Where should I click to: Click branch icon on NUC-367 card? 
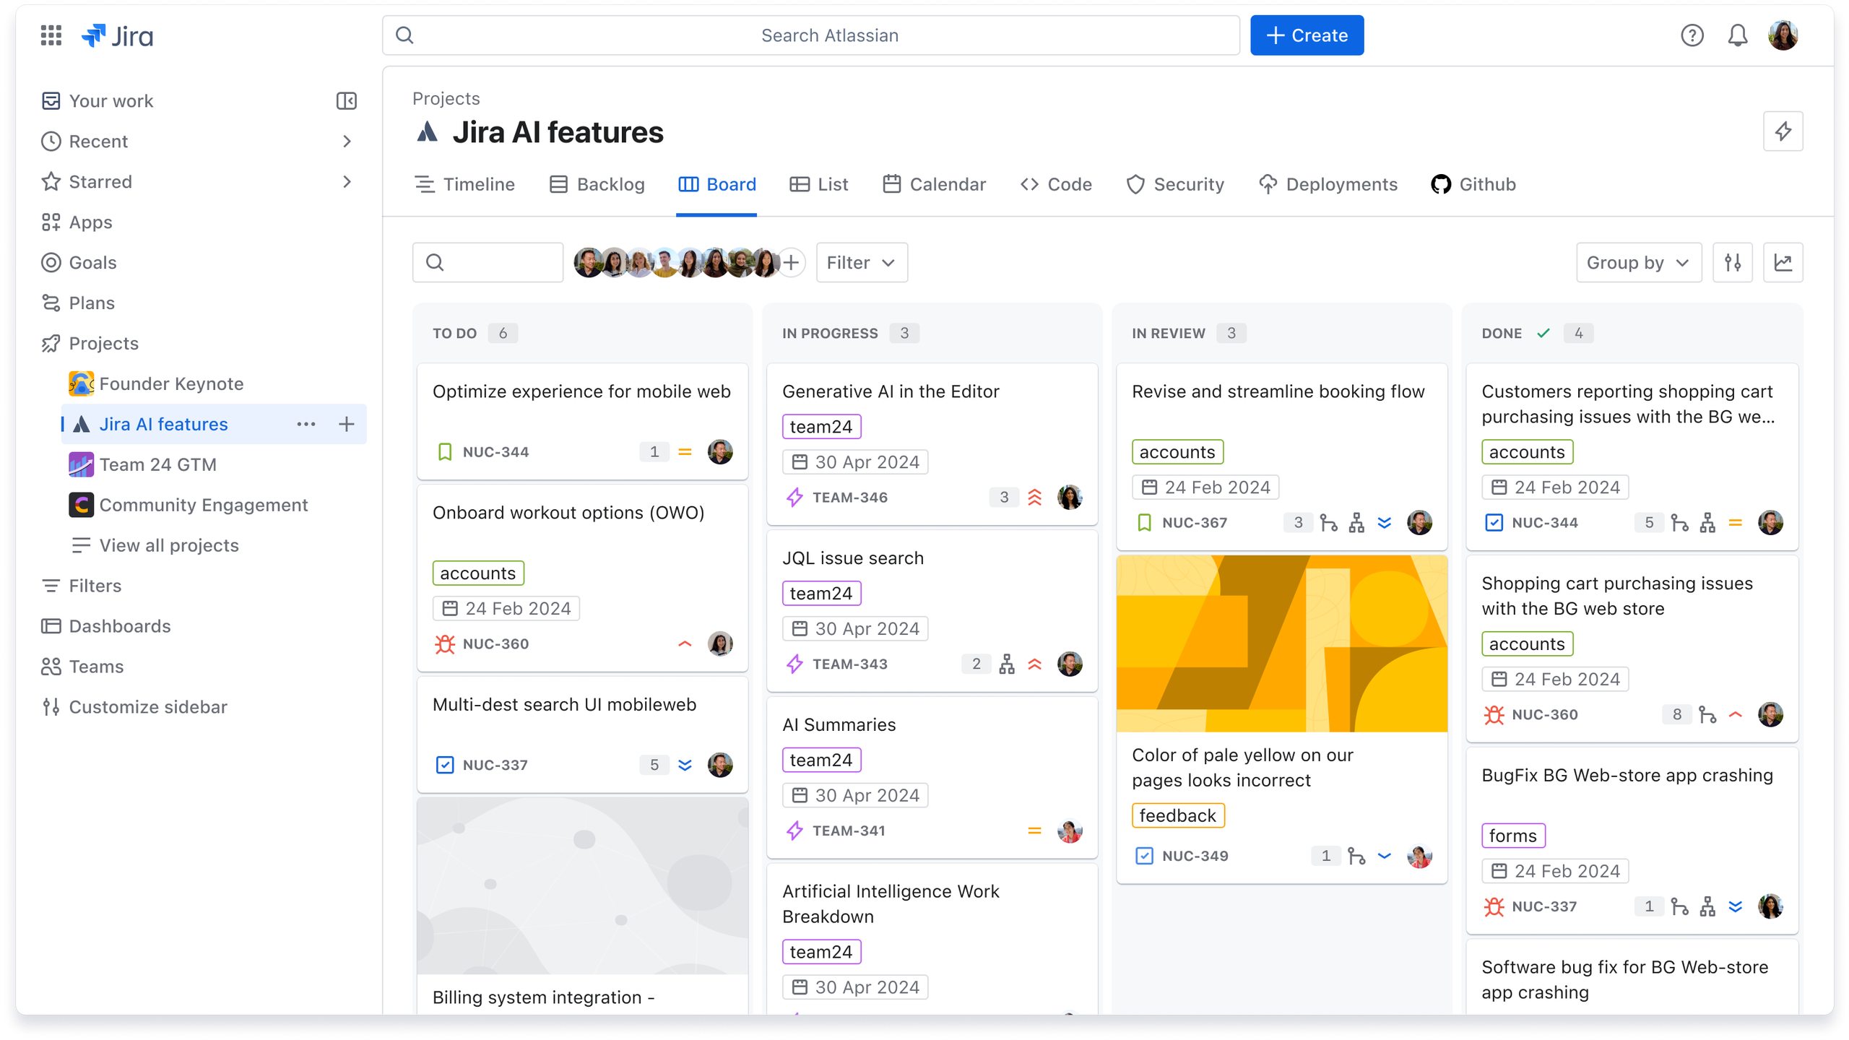click(x=1328, y=523)
